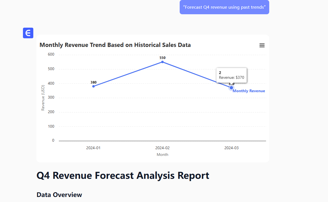Click the line segment between January and February
Viewport: 328px width, 202px height.
click(128, 74)
